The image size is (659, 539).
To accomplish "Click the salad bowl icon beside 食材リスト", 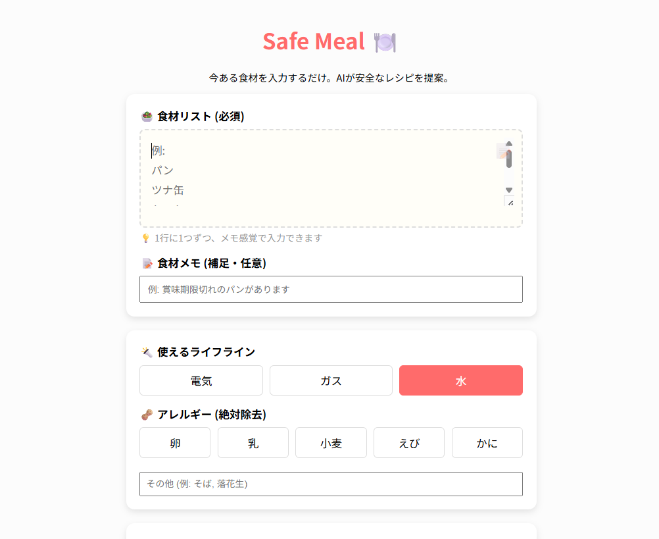I will coord(147,116).
